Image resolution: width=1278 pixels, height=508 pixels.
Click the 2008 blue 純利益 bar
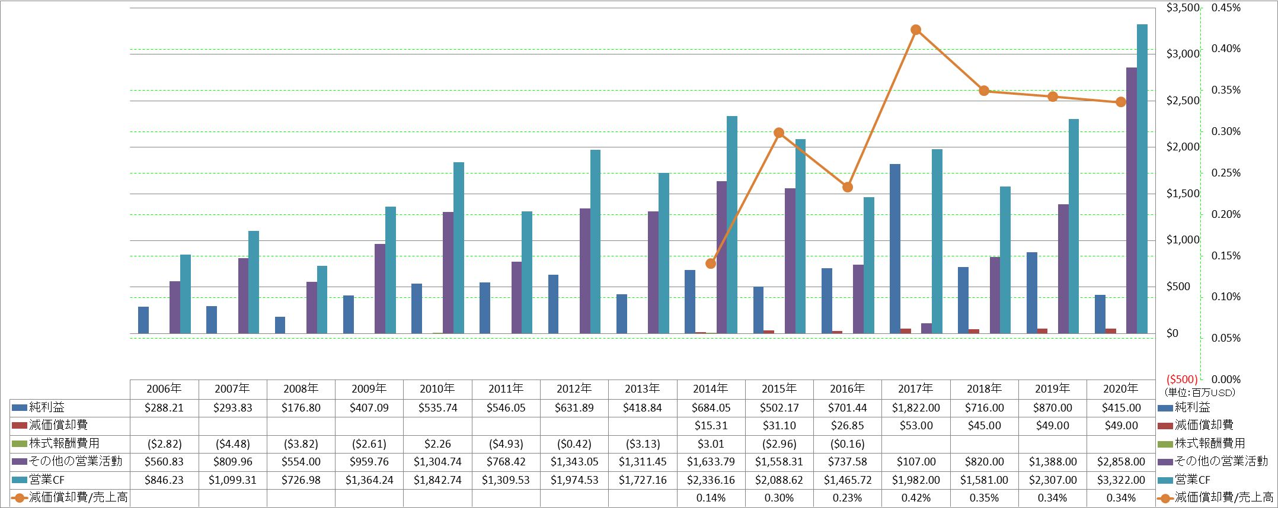point(280,325)
